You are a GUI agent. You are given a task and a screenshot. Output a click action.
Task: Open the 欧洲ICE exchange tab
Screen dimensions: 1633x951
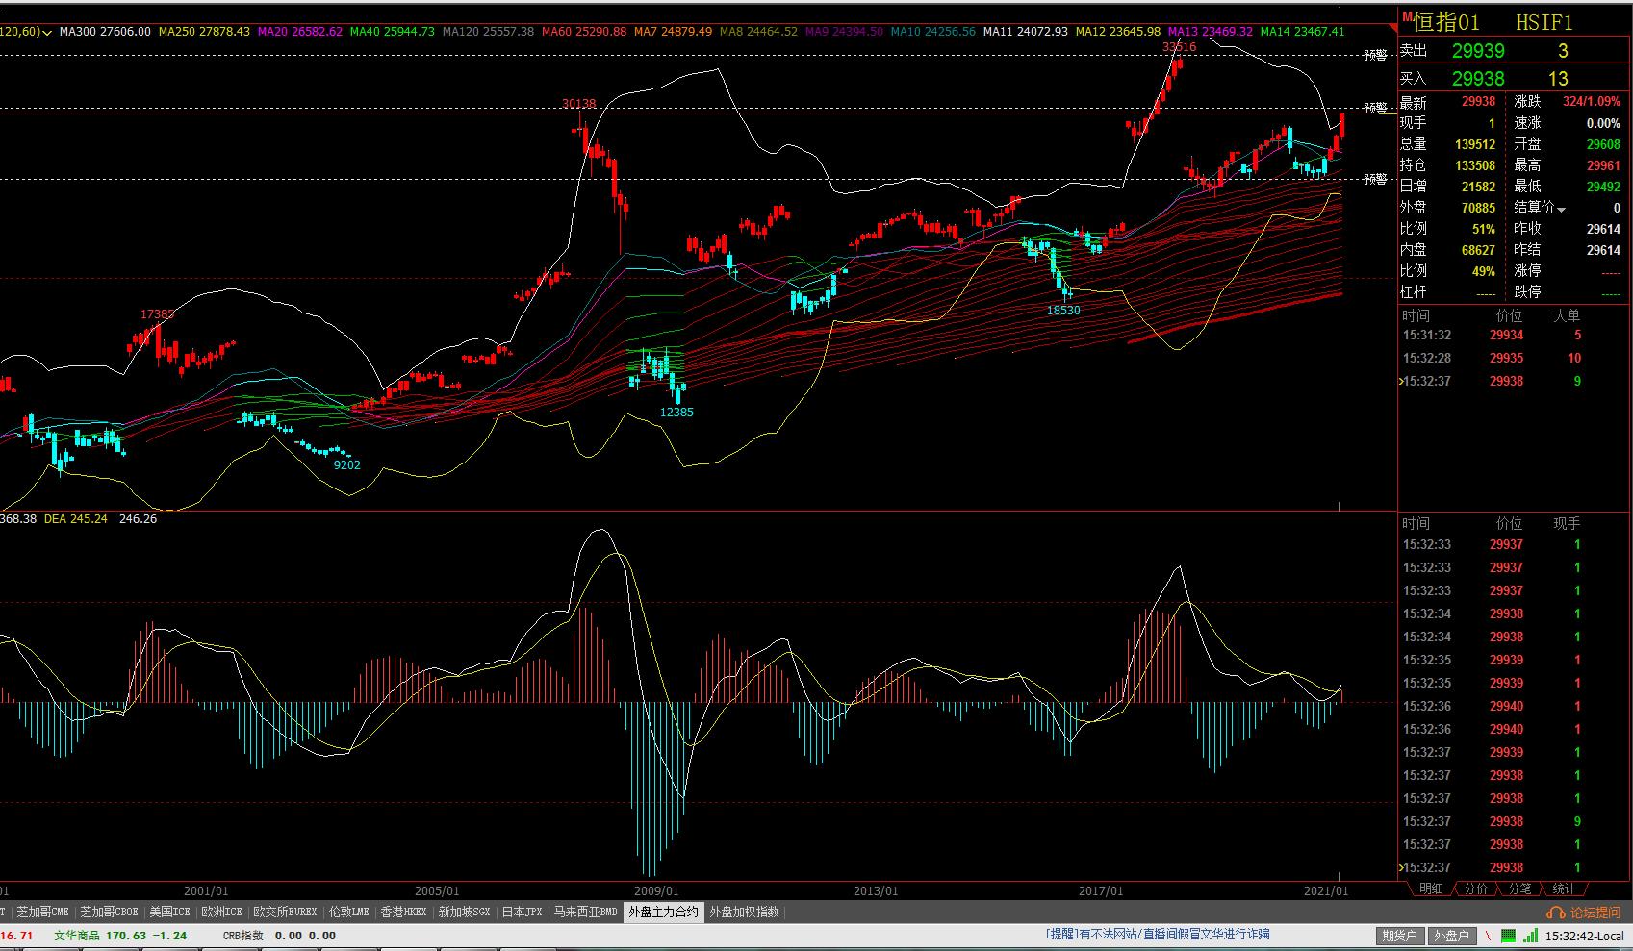pyautogui.click(x=221, y=912)
